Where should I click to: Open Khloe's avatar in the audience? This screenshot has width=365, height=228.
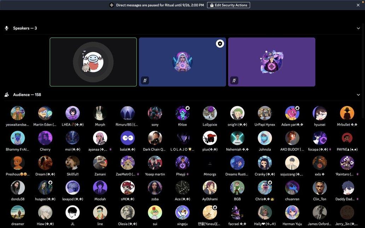[182, 113]
